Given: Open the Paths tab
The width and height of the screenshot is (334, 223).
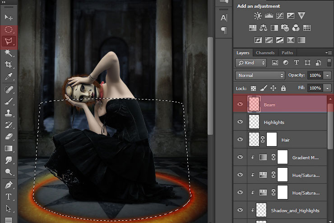Looking at the screenshot, I should 288,53.
